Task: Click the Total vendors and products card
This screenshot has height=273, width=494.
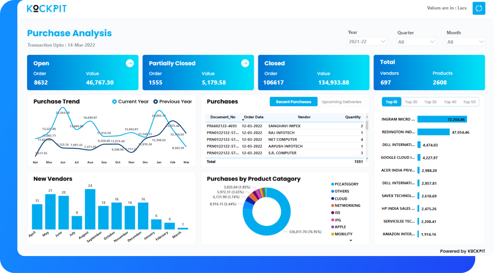Action: (429, 72)
